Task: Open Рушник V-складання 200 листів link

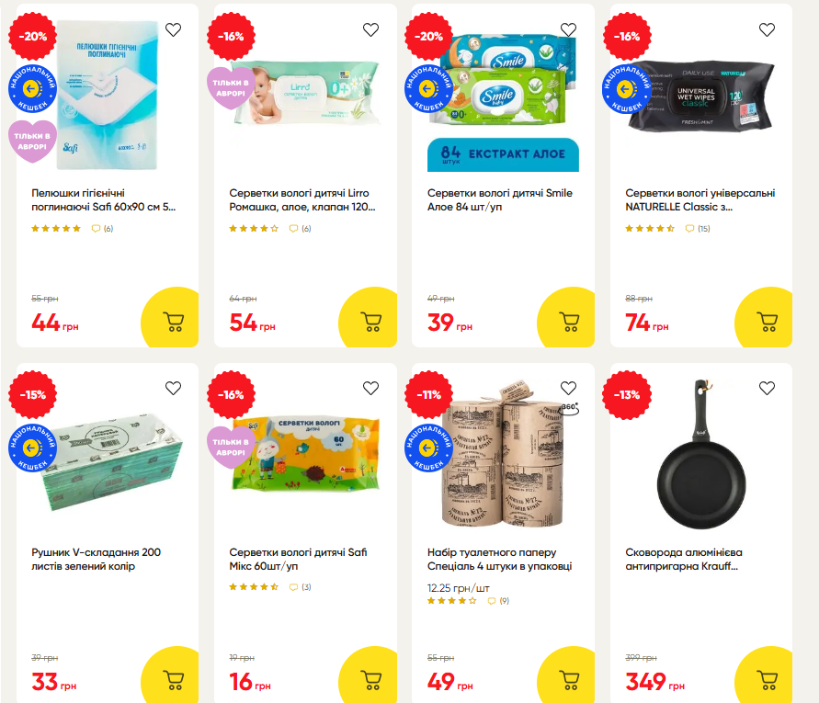Action: (97, 559)
